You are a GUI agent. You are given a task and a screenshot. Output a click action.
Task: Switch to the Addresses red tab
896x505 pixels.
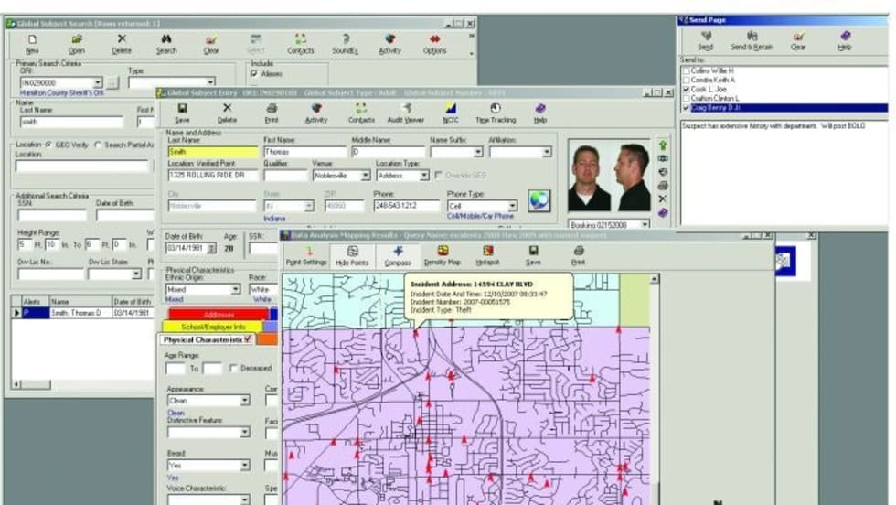(x=218, y=314)
